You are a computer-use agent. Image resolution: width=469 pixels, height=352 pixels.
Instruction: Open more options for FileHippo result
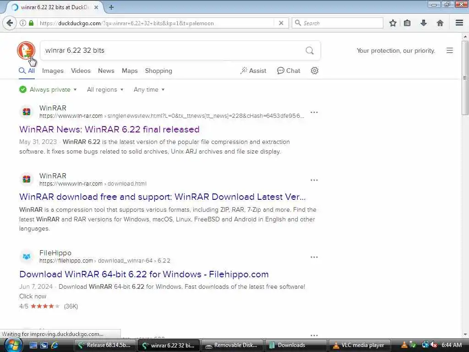(314, 257)
